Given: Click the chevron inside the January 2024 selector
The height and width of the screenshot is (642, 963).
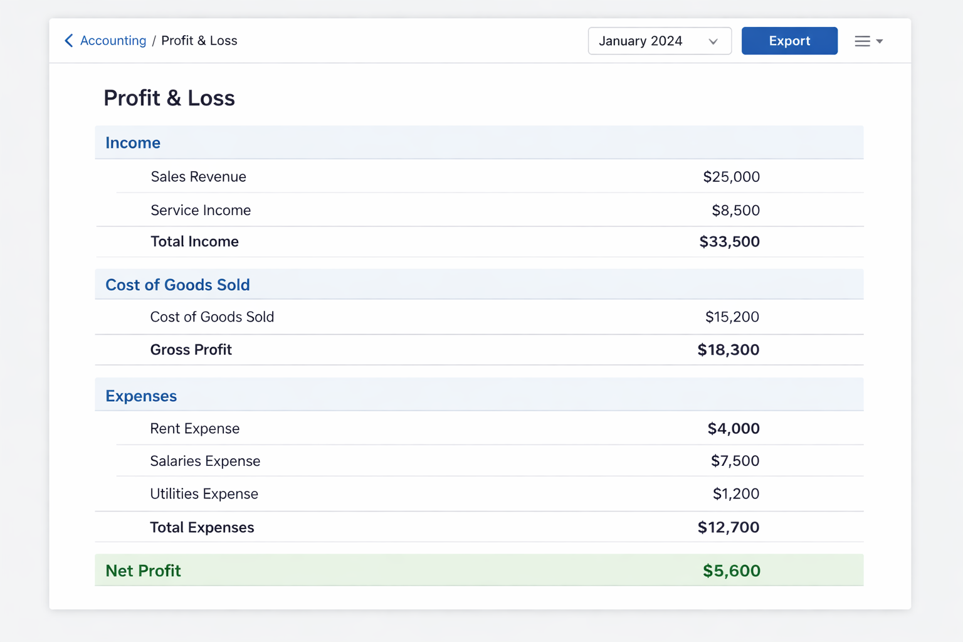Looking at the screenshot, I should coord(713,41).
